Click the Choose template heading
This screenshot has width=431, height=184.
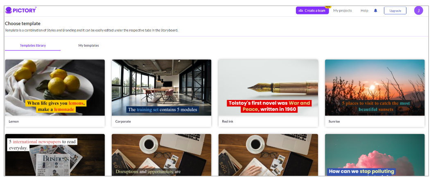click(23, 24)
